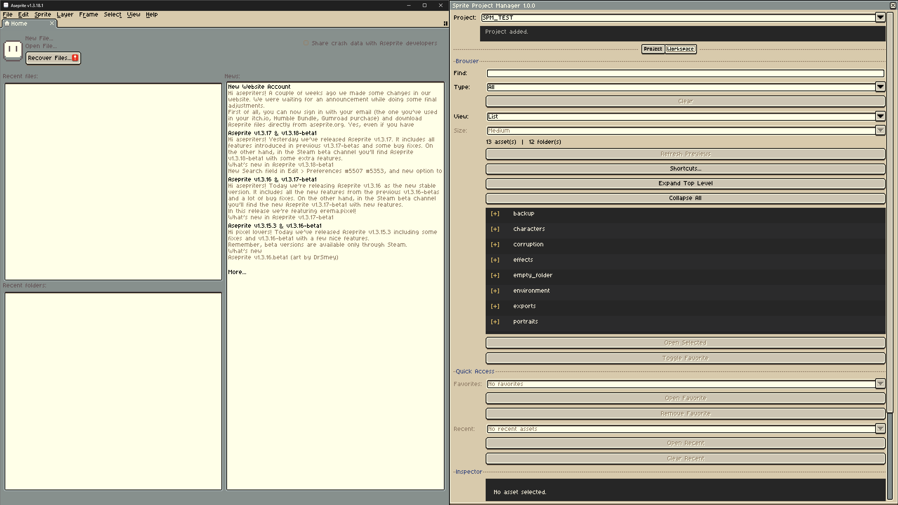Open the Project dropdown arrow
The height and width of the screenshot is (505, 898).
coord(880,17)
